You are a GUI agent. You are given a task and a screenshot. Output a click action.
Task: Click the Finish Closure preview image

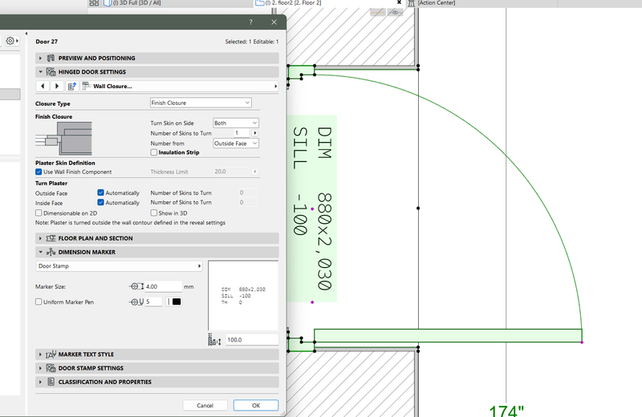tap(63, 139)
